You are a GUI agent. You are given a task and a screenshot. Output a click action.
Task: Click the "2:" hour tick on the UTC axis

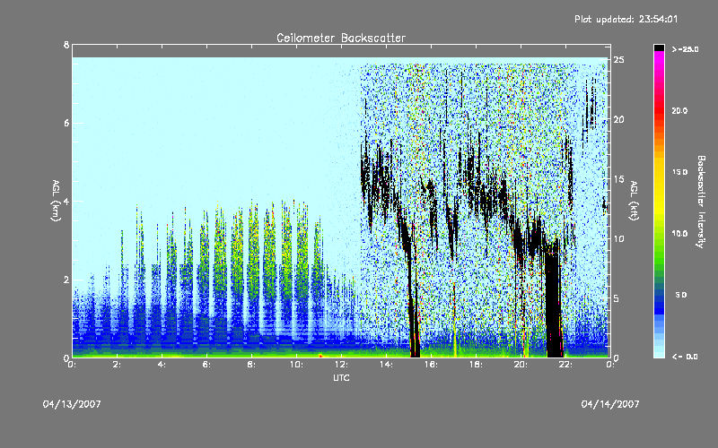coord(118,365)
